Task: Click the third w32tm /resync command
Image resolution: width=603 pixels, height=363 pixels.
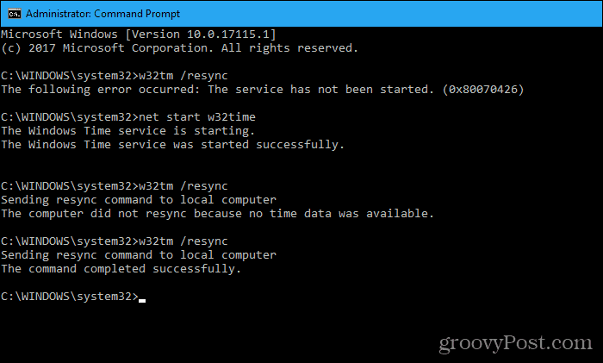Action: (183, 241)
